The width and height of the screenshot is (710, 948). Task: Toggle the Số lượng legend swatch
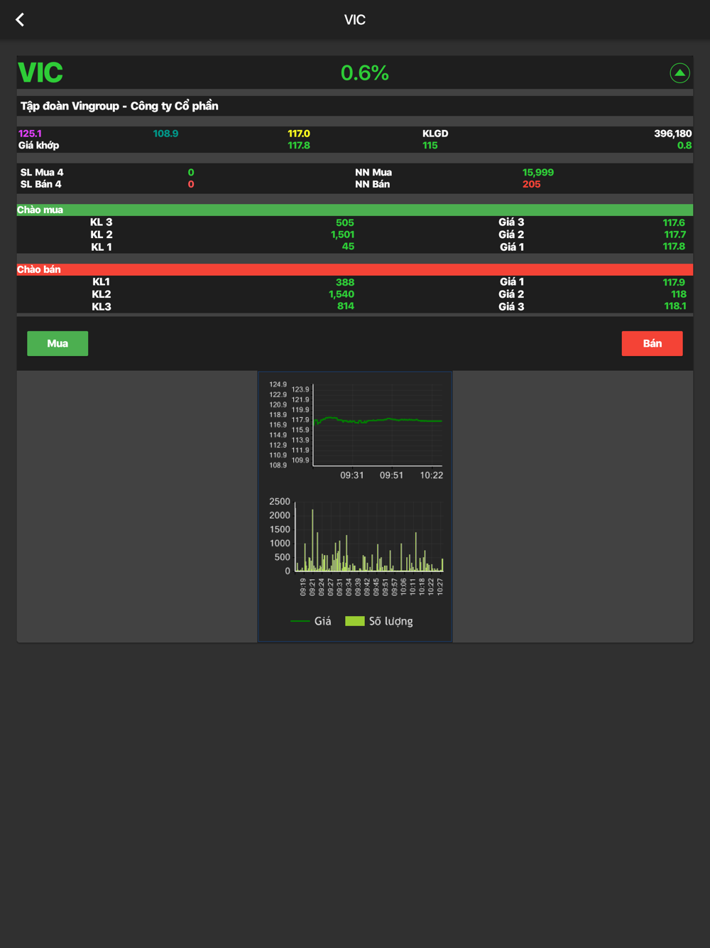point(355,621)
